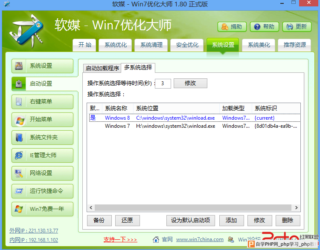Click the IE管理大师 Internet Explorer icon

click(x=19, y=155)
